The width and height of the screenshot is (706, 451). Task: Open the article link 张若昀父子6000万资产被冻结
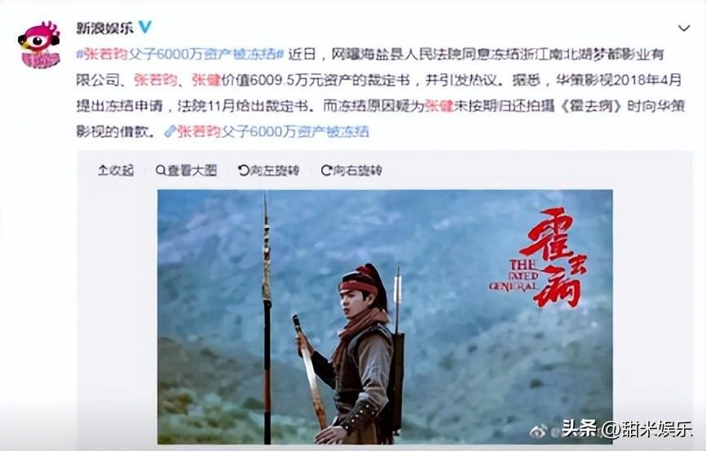click(x=273, y=131)
